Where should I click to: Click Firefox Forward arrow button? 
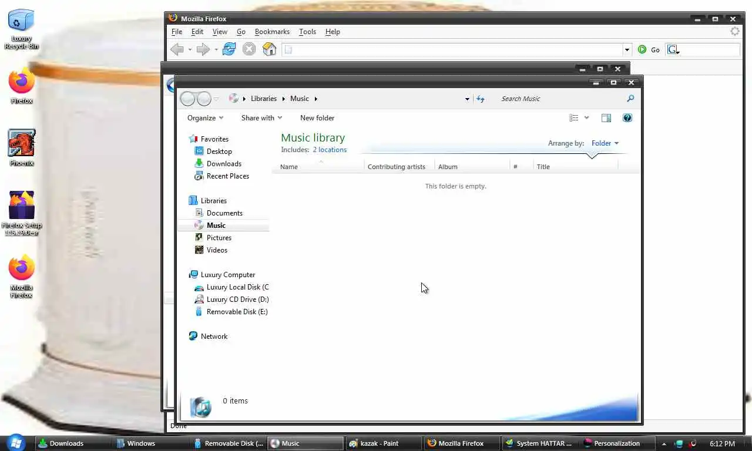click(x=203, y=49)
